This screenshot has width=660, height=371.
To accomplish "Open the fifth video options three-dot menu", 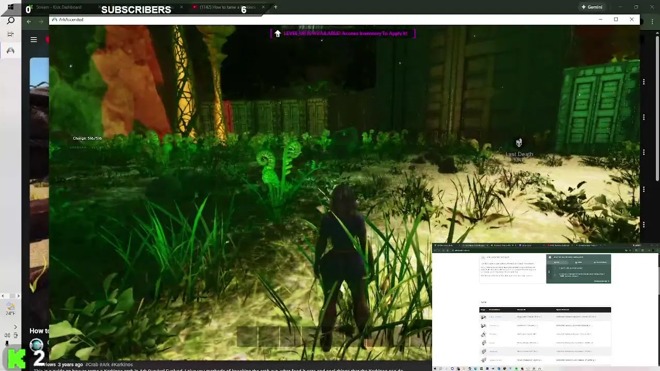I will (643, 225).
